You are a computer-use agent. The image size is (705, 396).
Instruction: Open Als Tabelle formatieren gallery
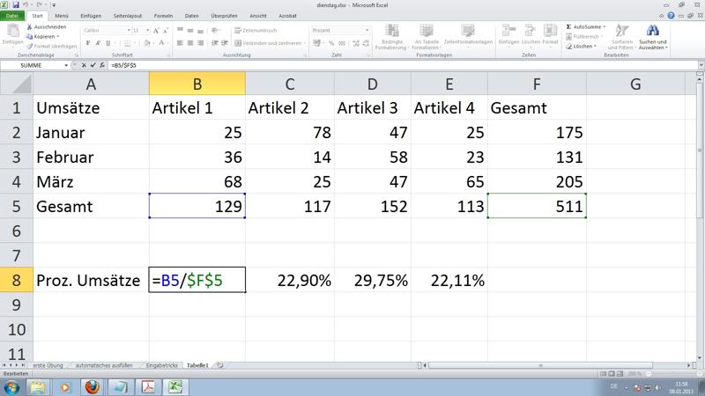pos(426,37)
